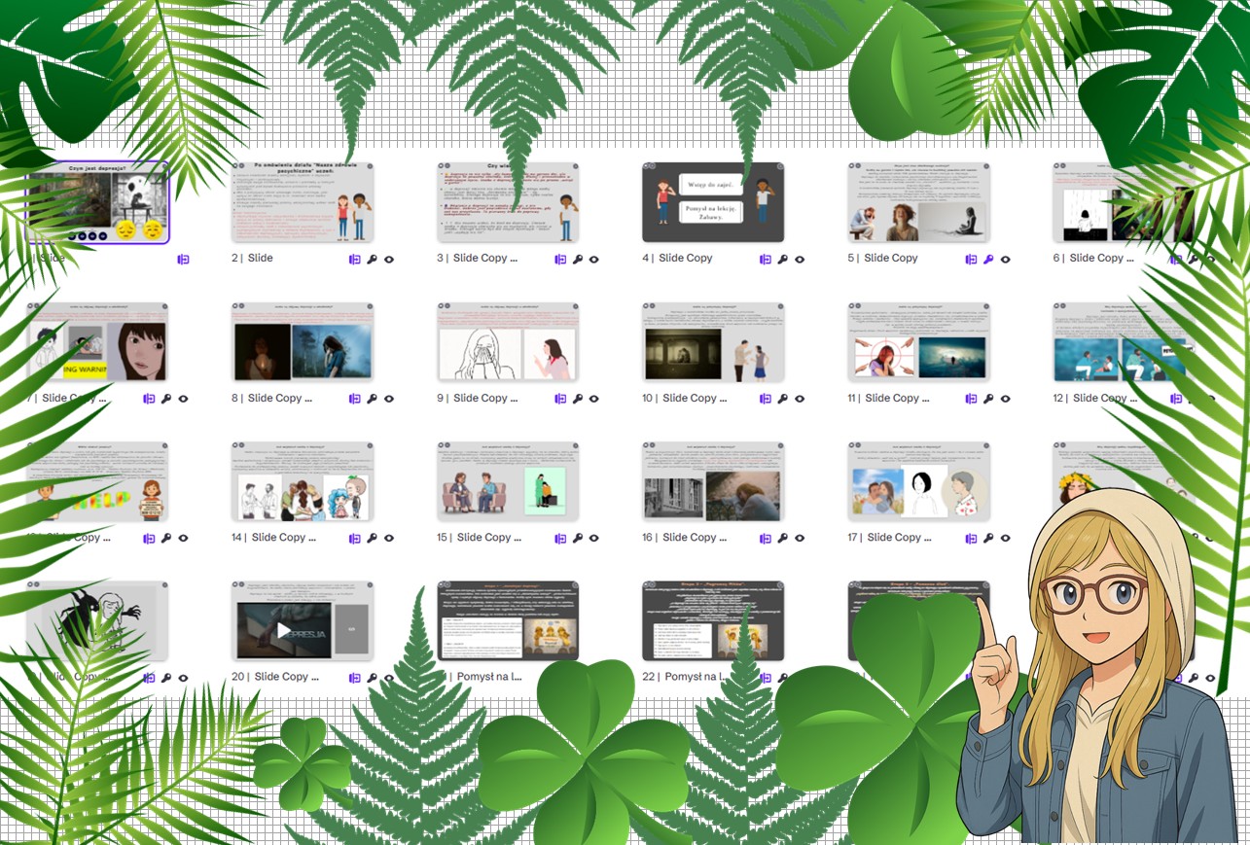Click the key icon for slide 4
The image size is (1250, 845).
click(x=783, y=260)
